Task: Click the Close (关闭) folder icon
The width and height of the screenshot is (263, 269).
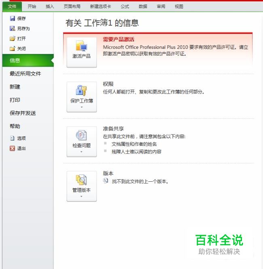Action: click(13, 48)
